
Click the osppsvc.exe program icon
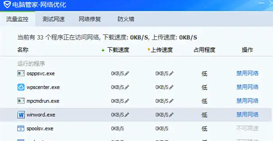tap(21, 73)
